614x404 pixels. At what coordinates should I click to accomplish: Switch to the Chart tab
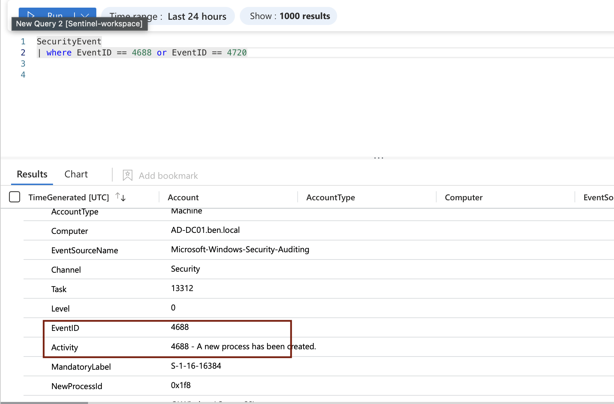tap(76, 174)
